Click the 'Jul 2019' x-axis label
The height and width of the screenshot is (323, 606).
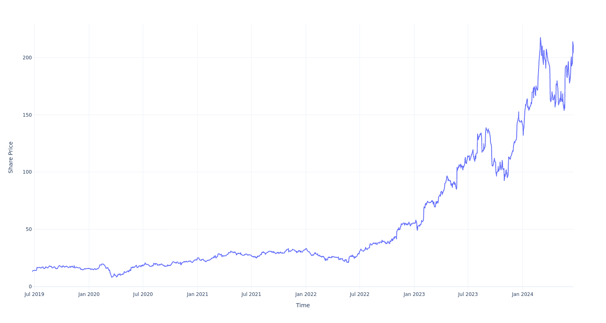[34, 294]
